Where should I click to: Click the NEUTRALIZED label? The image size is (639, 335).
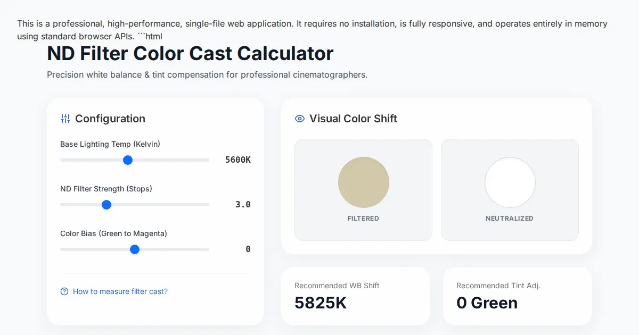pyautogui.click(x=510, y=219)
